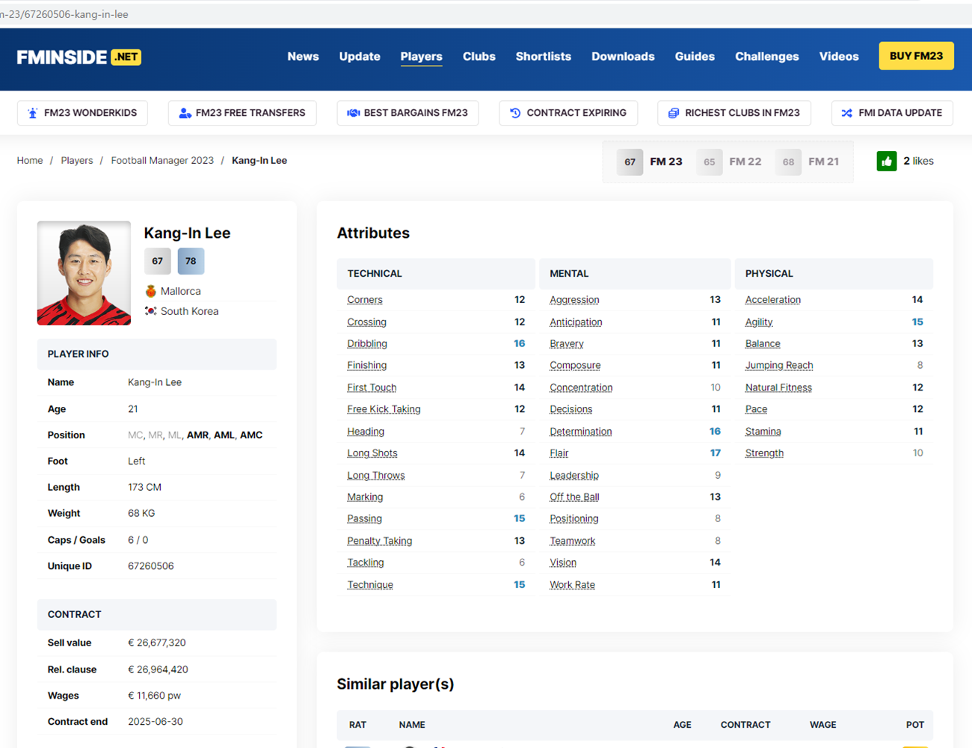Click Football Manager 2023 breadcrumb link
This screenshot has width=972, height=748.
162,161
